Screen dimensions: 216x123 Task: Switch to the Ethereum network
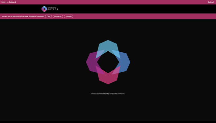click(x=58, y=17)
